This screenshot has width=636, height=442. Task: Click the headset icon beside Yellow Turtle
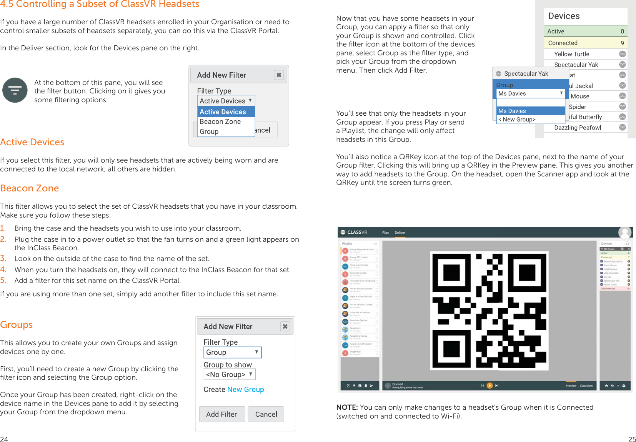[x=623, y=54]
